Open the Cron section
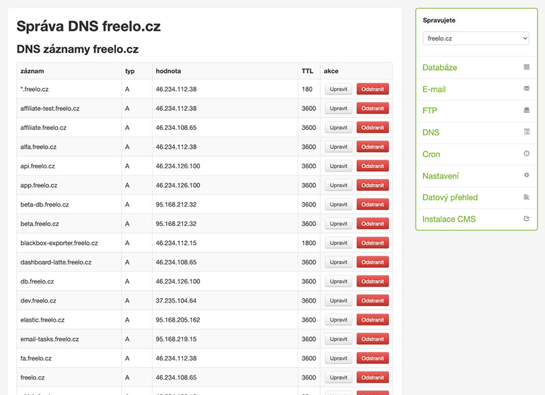 click(431, 154)
